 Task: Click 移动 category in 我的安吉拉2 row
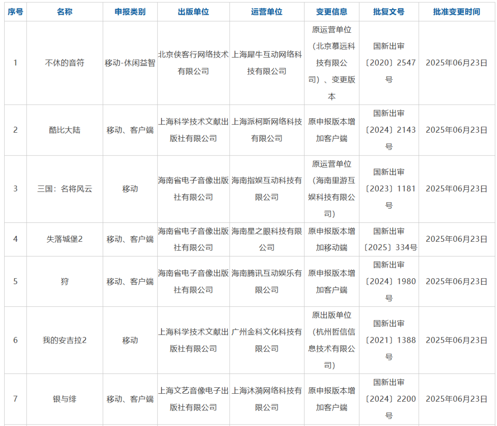pos(130,340)
